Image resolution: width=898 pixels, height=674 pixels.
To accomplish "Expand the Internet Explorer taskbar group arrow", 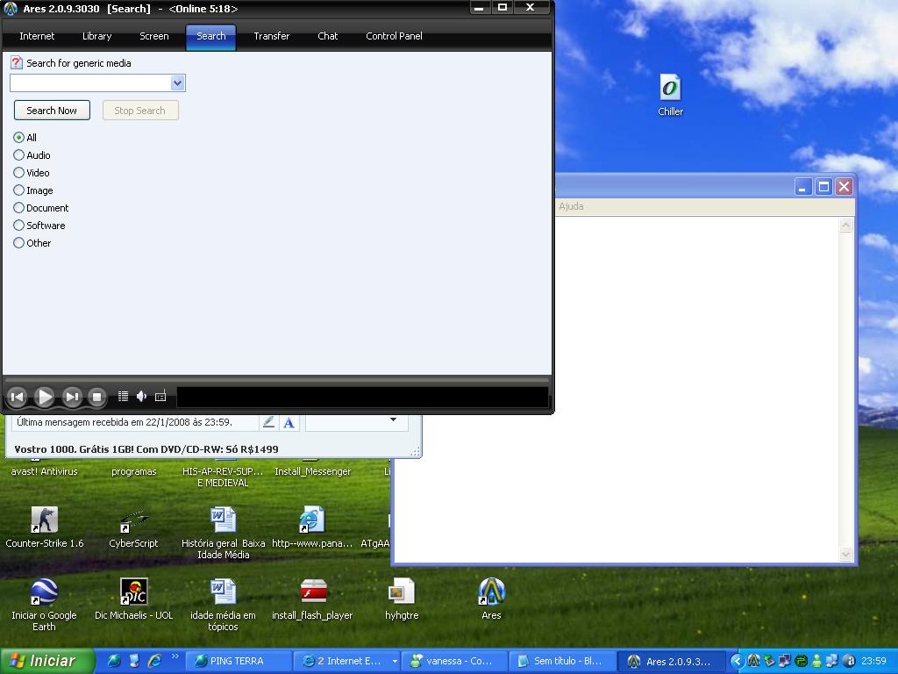I will pos(395,661).
